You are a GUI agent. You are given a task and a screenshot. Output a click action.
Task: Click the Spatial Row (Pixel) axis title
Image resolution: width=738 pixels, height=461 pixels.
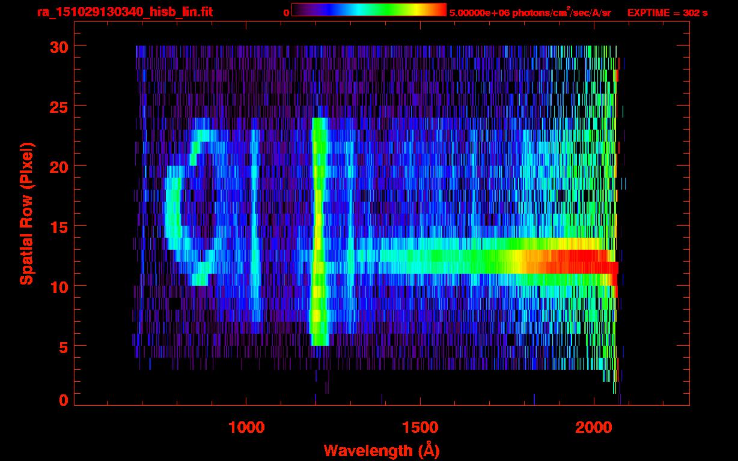click(26, 213)
